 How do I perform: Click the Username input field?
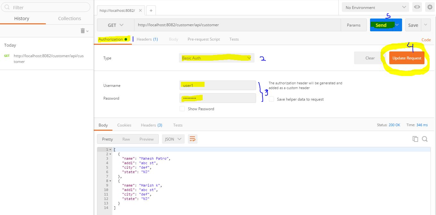pos(218,86)
